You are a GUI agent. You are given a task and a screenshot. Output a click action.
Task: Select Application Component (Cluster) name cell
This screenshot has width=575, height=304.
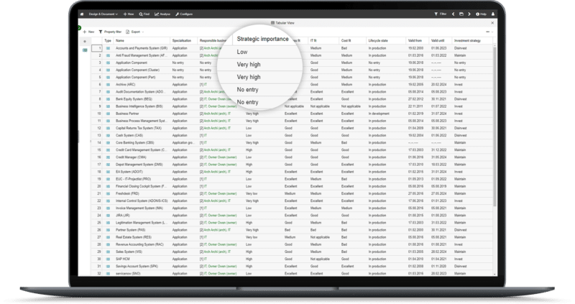(137, 70)
